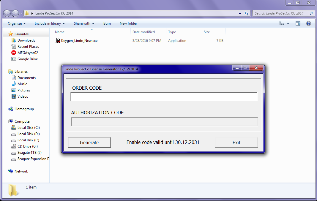
Task: Change view with the view icon
Action: 281,23
